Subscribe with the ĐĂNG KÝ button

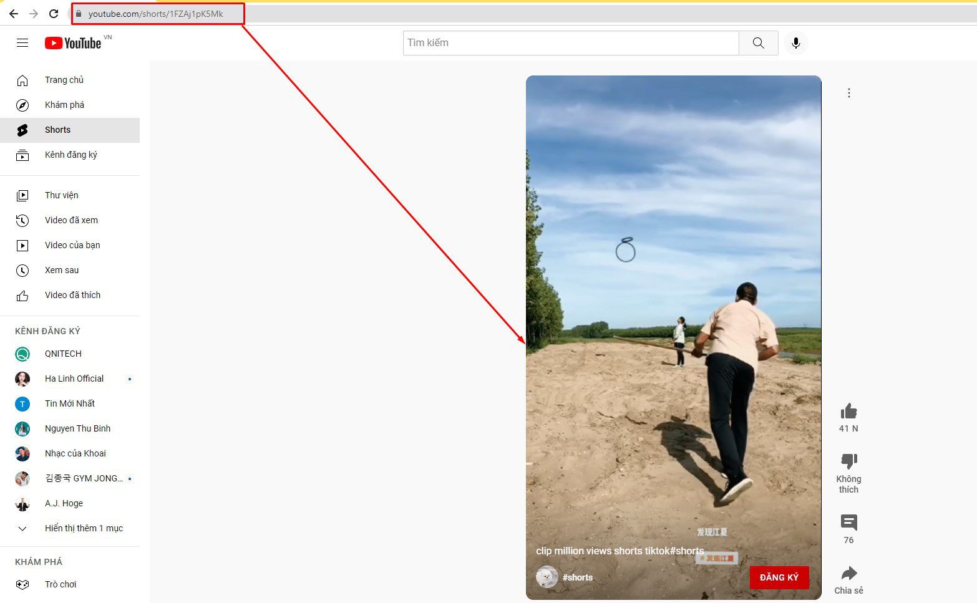[779, 577]
